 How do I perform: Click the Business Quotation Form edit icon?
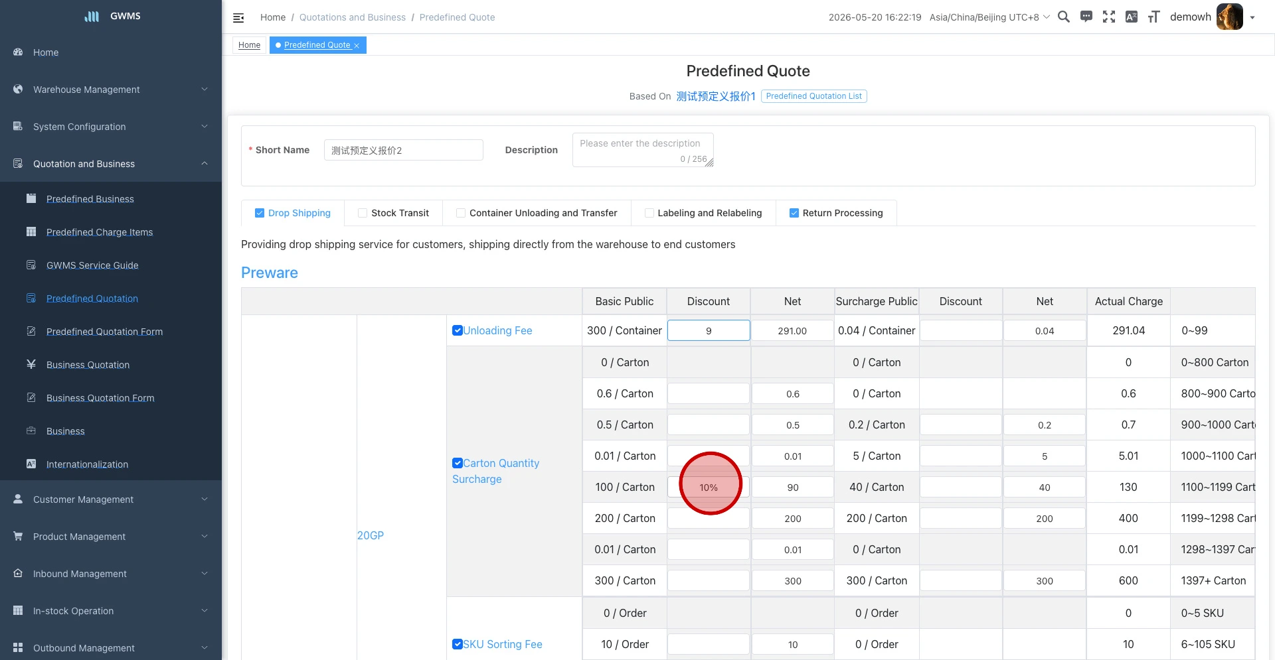[x=31, y=397]
